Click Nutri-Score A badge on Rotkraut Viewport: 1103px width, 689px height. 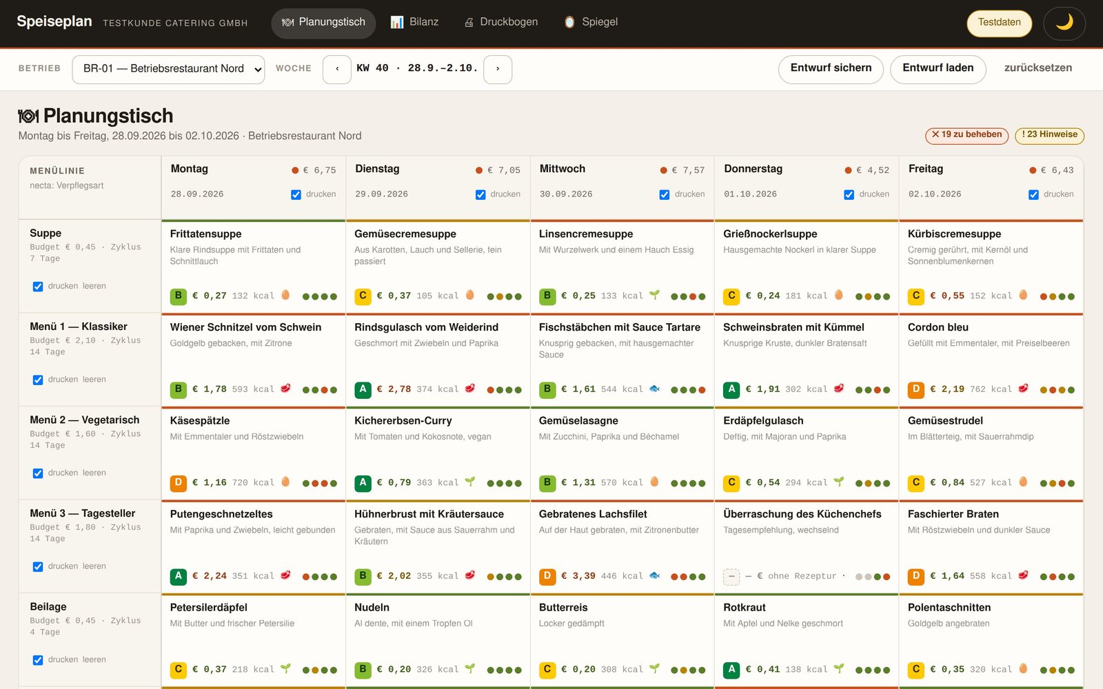[731, 670]
